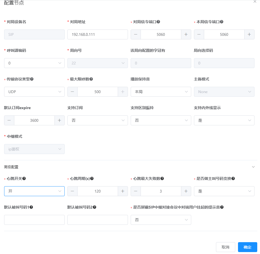
Task: Collapse the 高级配置 section chevron
Action: point(253,167)
